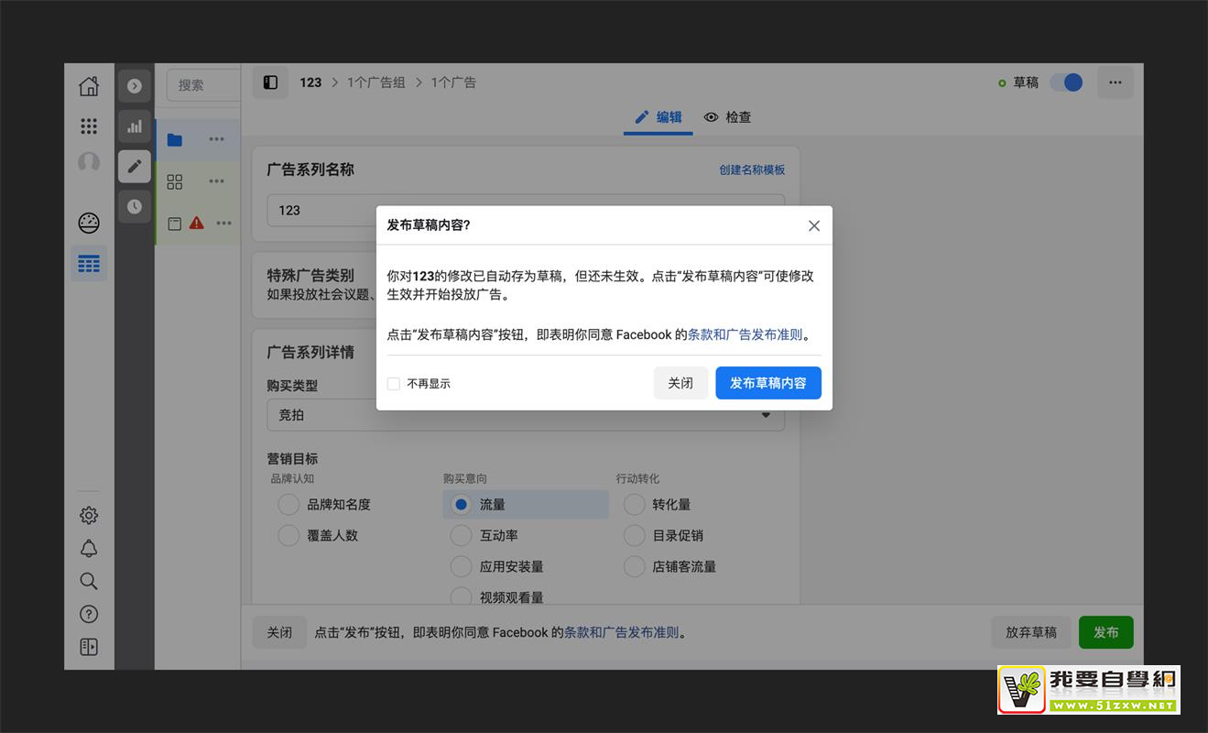Expand the side panel arrow button
Viewport: 1208px width, 733px height.
point(135,86)
